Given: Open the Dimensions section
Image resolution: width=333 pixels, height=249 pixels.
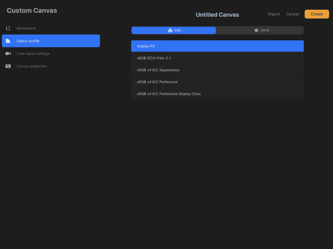Looking at the screenshot, I should 26,28.
